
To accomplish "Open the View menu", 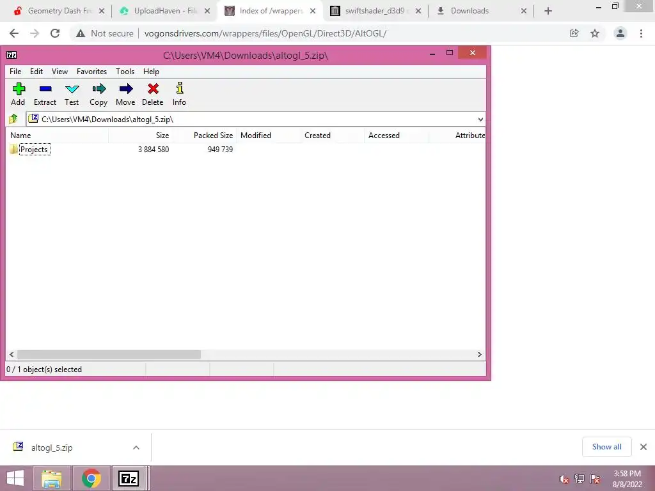I will (59, 72).
